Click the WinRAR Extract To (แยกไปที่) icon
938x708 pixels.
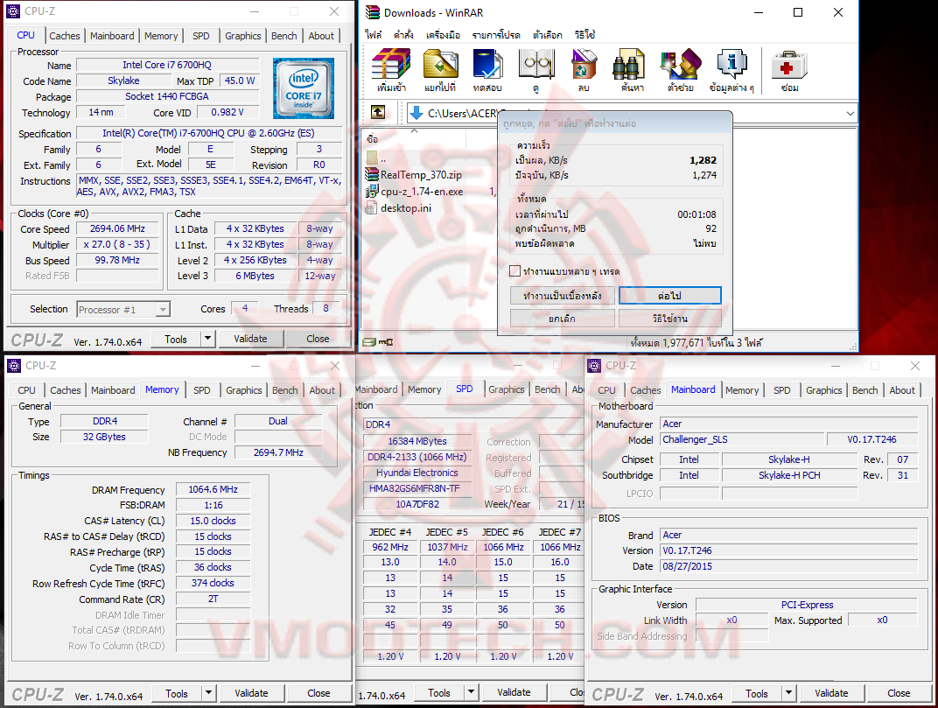click(440, 64)
